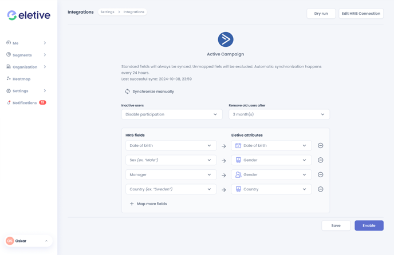Click the board icon in Country attribute
The image size is (394, 255).
(238, 189)
